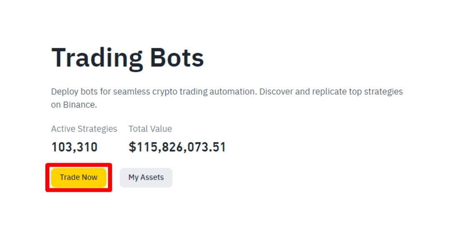Select the Active Strategies label

pyautogui.click(x=84, y=129)
